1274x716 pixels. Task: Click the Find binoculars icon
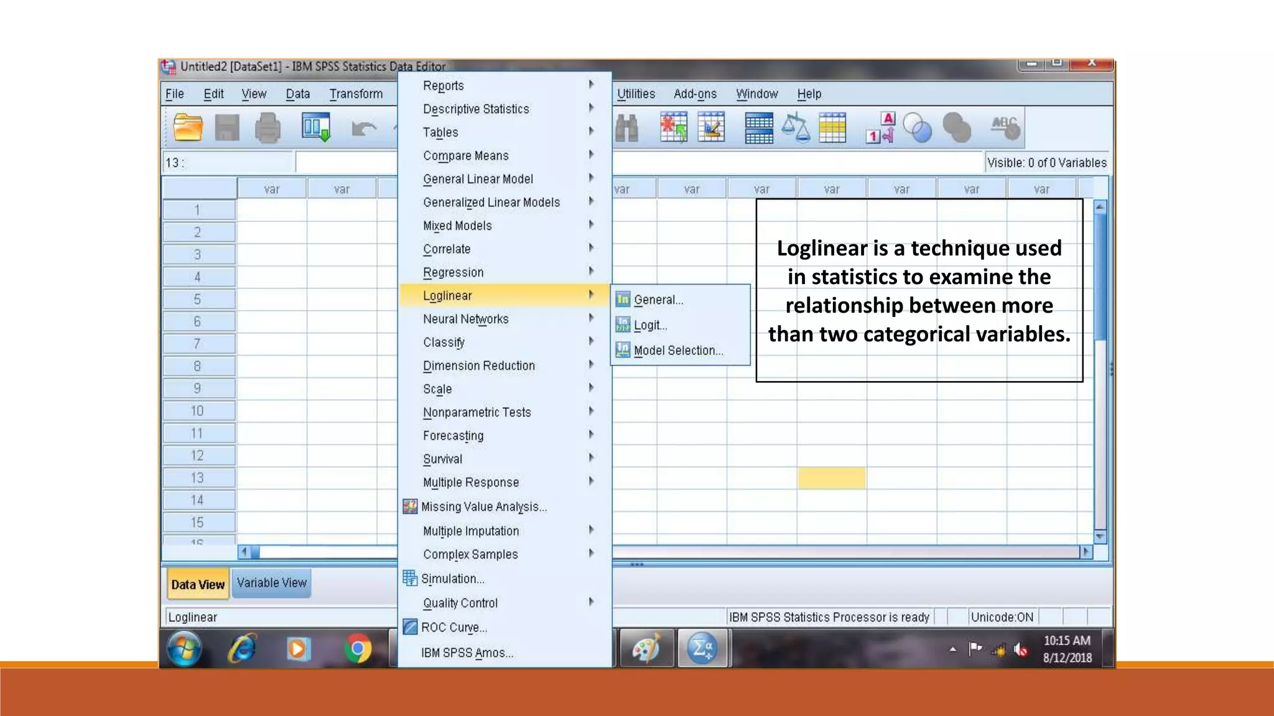pyautogui.click(x=627, y=129)
